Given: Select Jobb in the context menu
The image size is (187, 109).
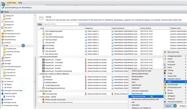Looking at the screenshot, I should [175, 82].
